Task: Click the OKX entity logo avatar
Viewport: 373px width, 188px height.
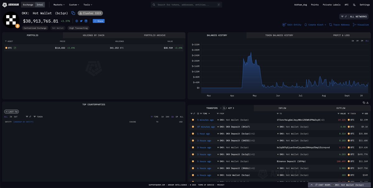Action: point(11,19)
